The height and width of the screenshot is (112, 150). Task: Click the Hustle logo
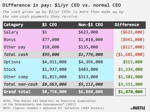click(138, 108)
